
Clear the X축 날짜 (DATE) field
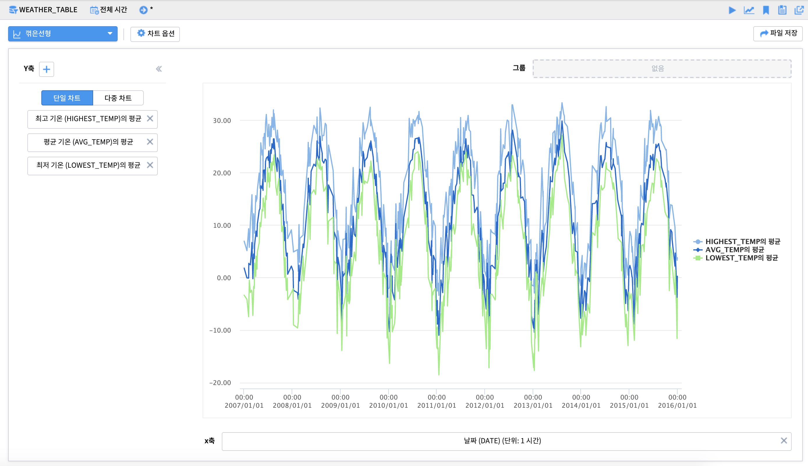pyautogui.click(x=784, y=441)
